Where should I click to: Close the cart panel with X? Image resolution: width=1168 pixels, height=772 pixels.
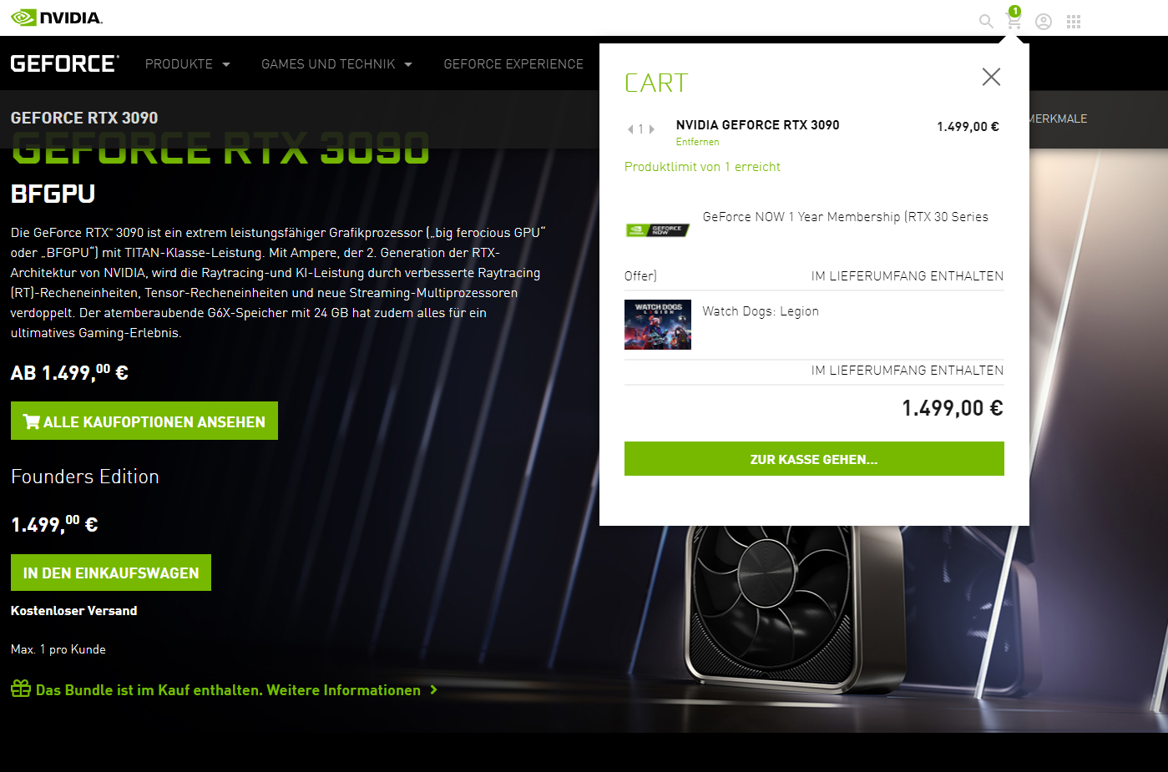click(x=991, y=77)
